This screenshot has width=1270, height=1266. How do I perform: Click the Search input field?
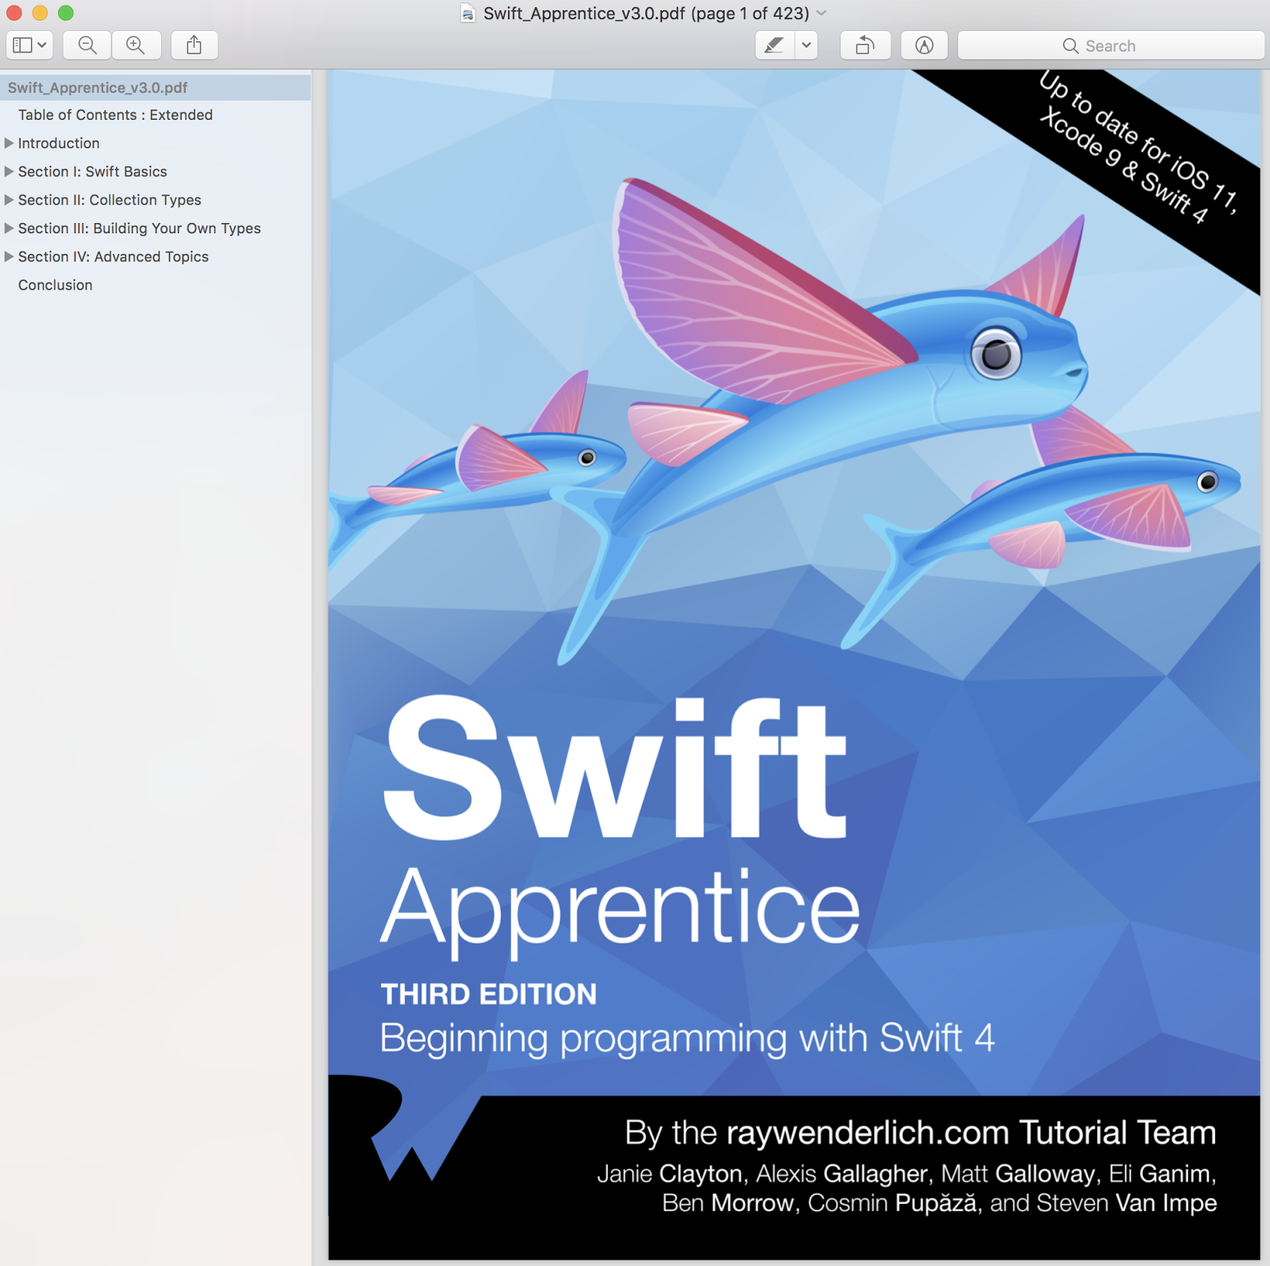(1110, 45)
